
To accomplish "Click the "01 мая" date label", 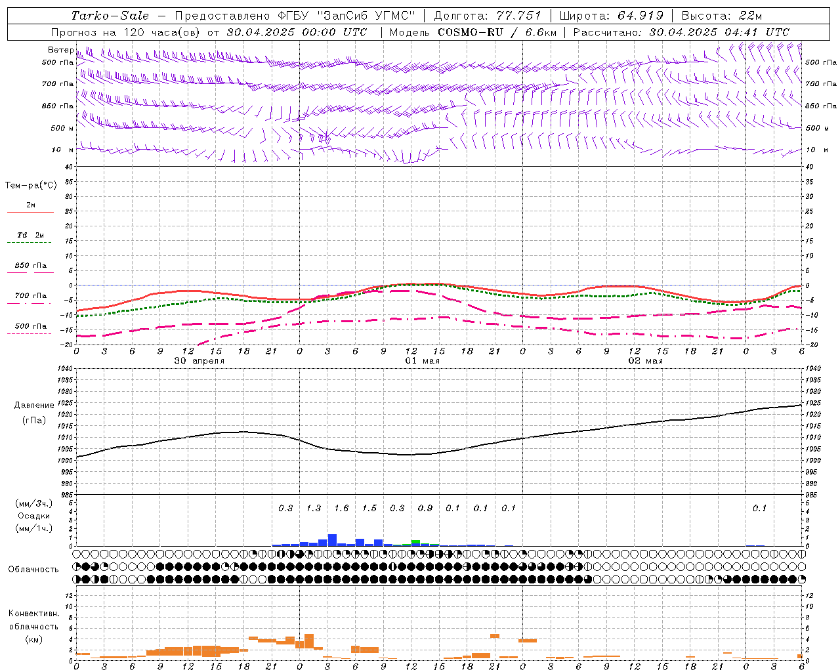I will [423, 361].
